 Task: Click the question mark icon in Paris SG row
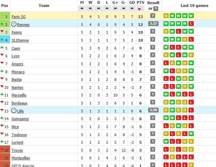[x=153, y=16]
